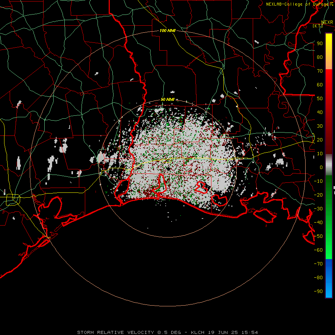Click the 70 value on color scale

(x=320, y=71)
